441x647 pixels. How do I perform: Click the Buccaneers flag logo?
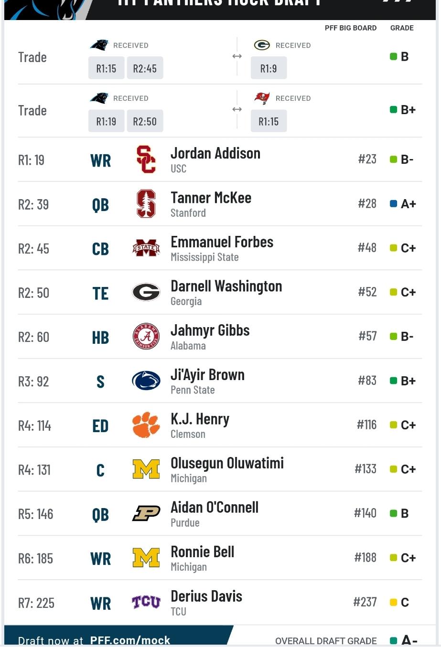(x=262, y=98)
